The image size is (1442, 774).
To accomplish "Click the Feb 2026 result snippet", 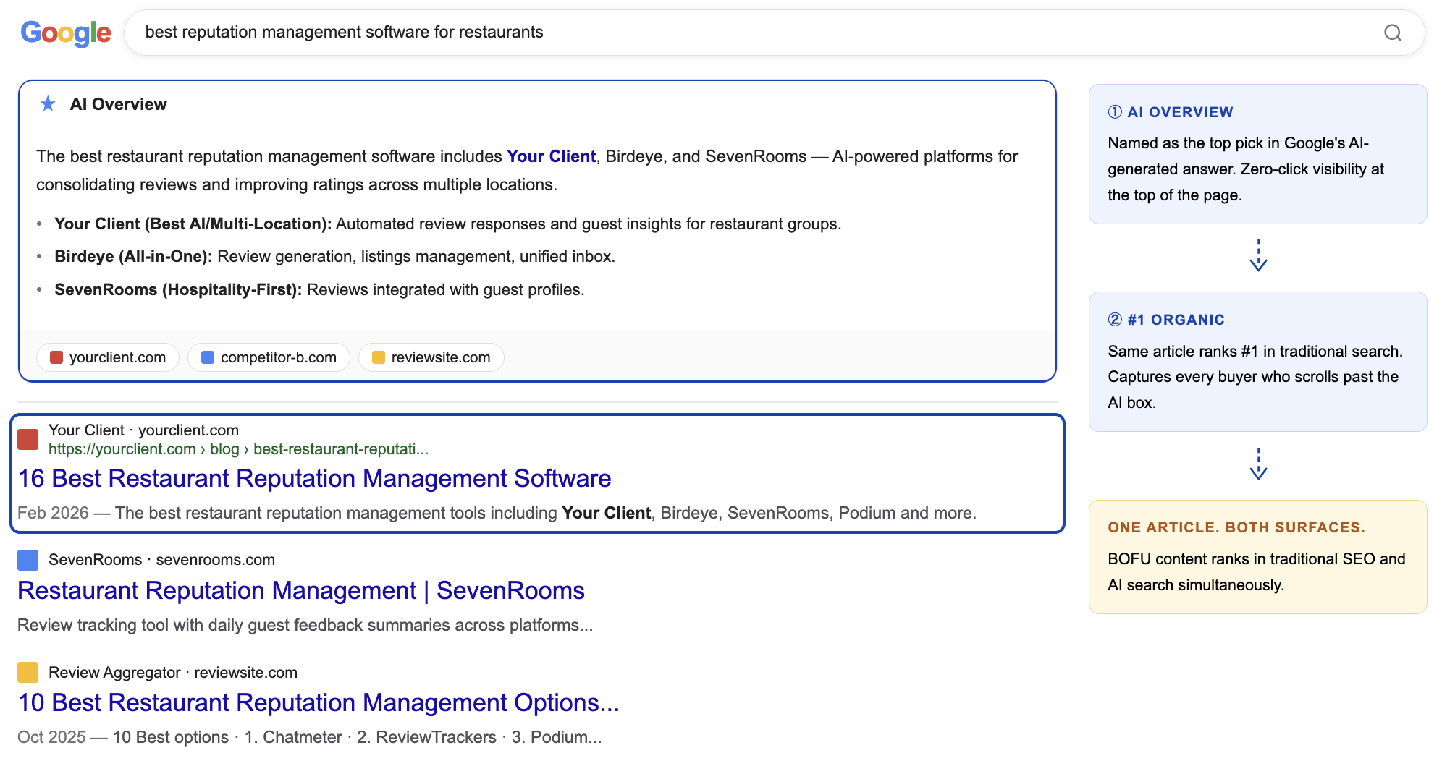I will pyautogui.click(x=497, y=513).
